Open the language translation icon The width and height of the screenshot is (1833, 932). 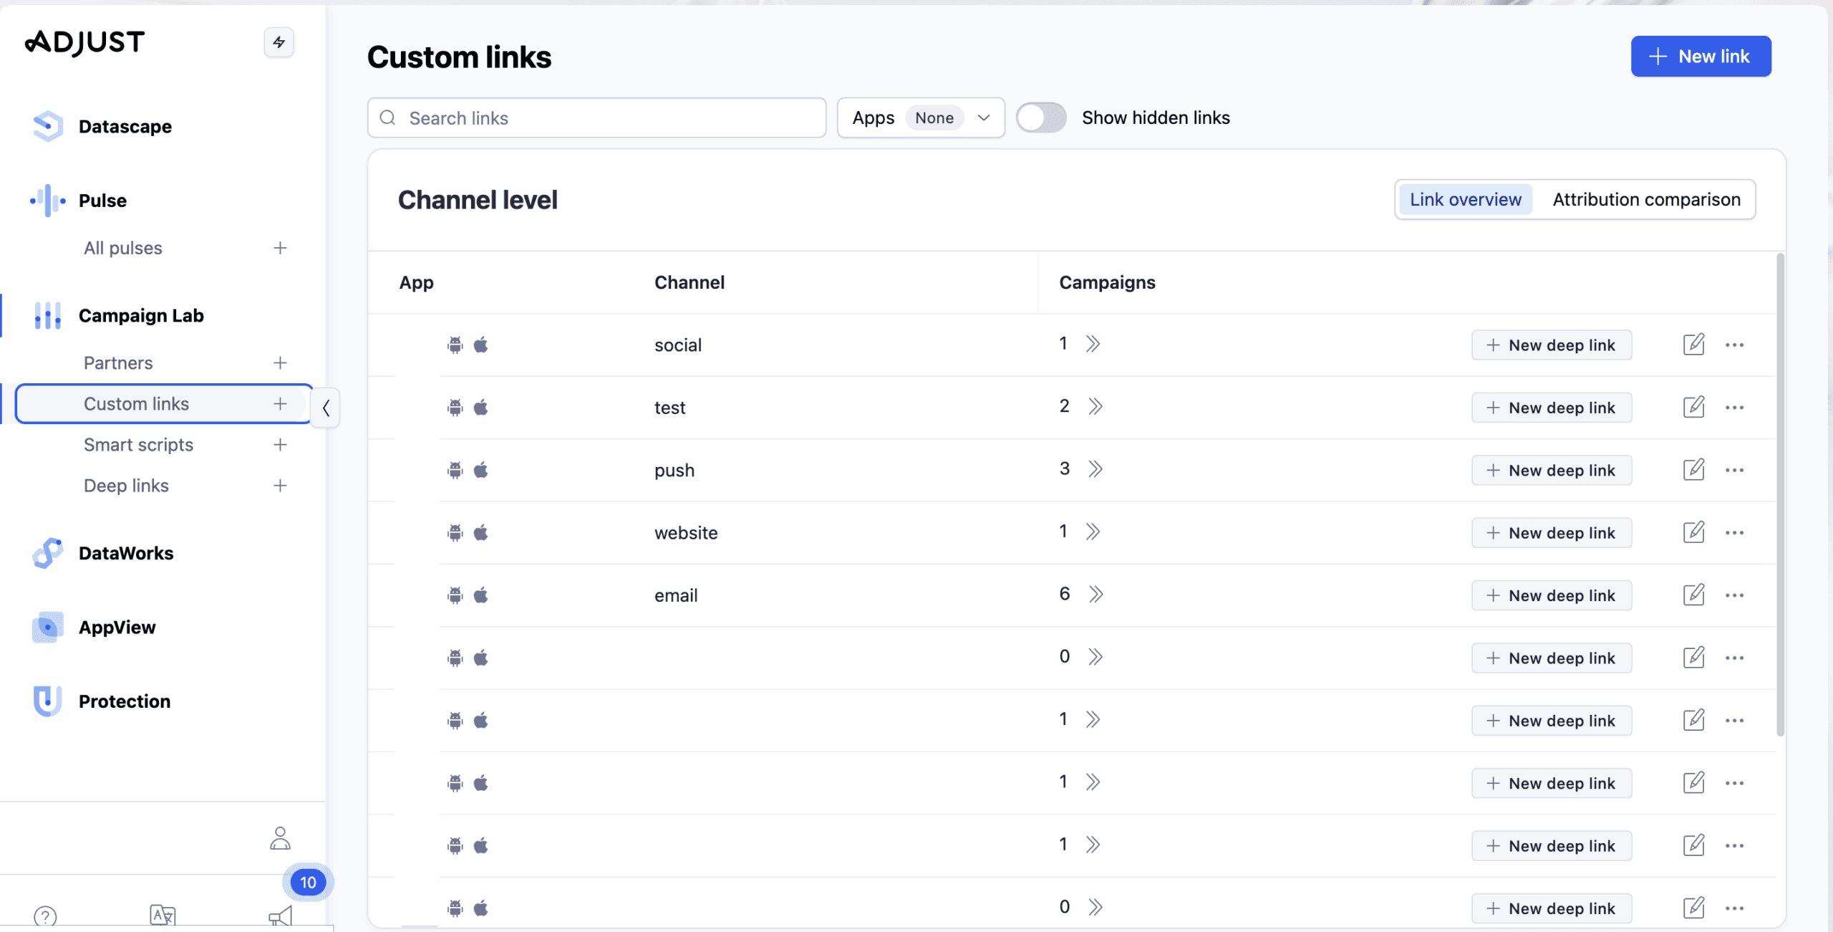click(163, 915)
